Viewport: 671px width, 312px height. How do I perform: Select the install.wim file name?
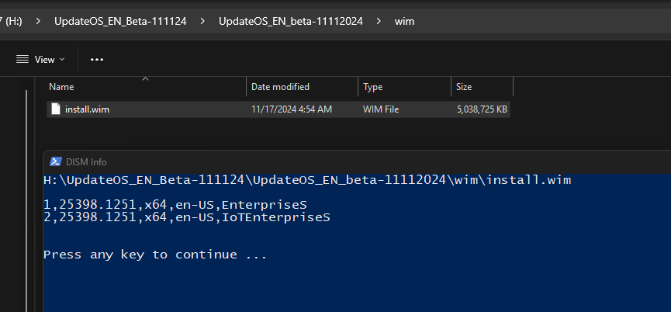pos(87,109)
